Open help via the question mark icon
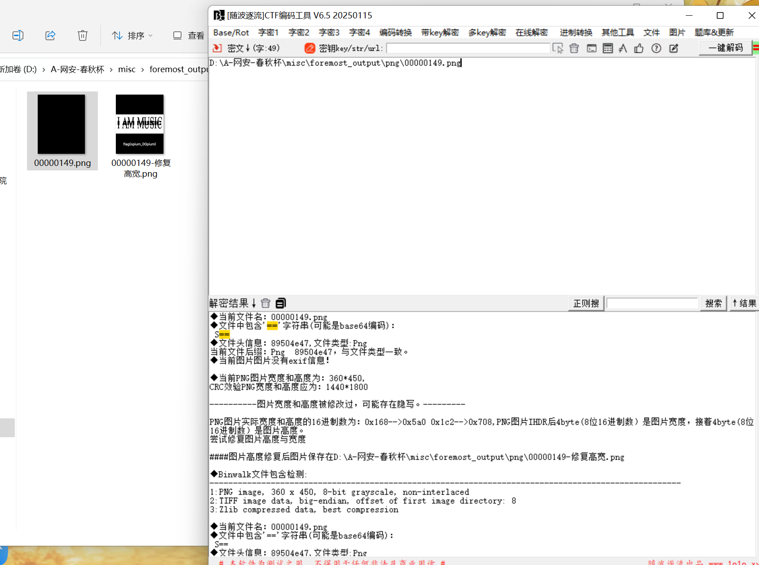 tap(656, 48)
